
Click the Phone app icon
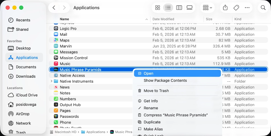56,122
